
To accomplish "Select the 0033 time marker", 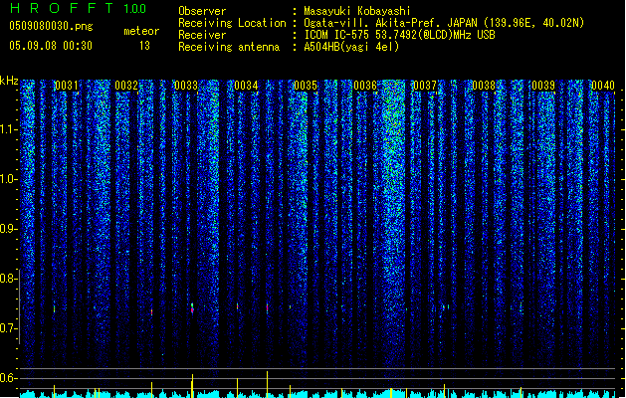I will point(186,86).
